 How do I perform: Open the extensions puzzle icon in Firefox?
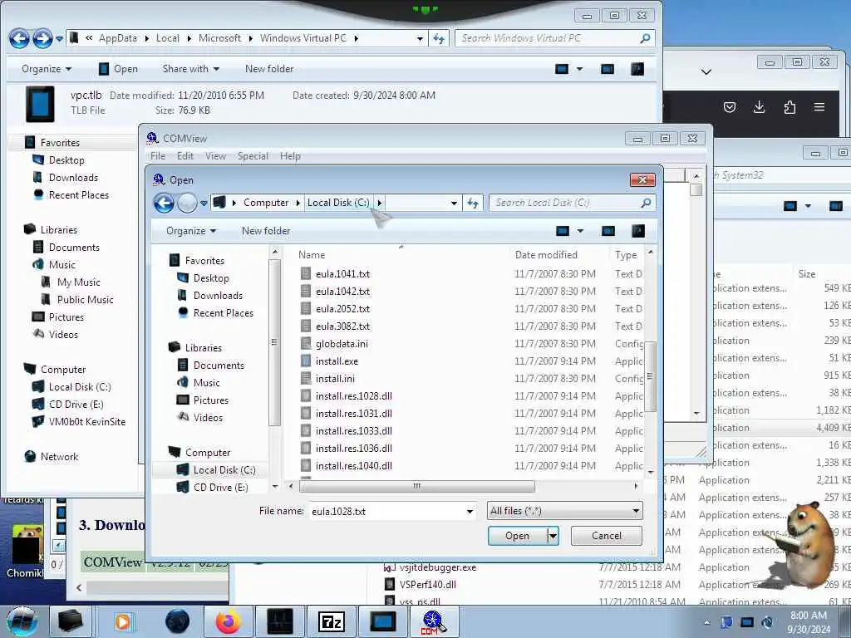[790, 107]
